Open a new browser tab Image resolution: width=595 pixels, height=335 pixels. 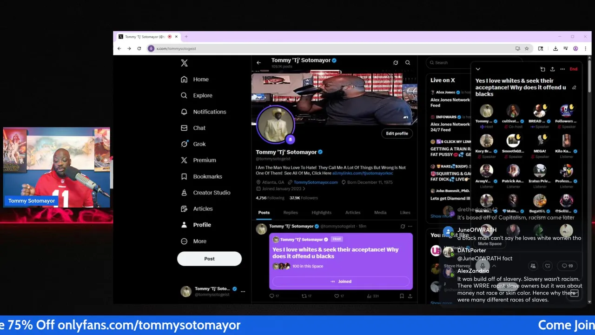(186, 37)
